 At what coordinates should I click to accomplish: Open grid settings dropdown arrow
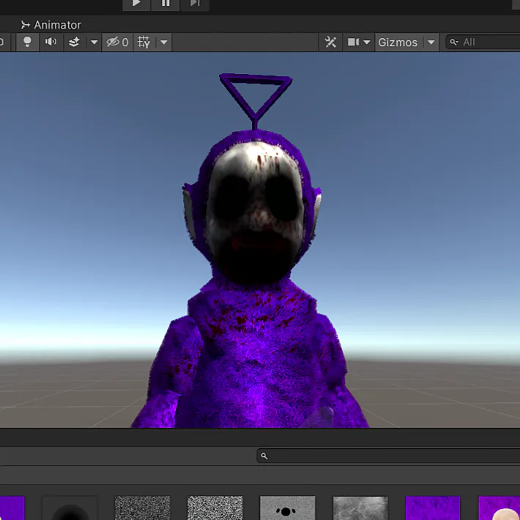[164, 42]
